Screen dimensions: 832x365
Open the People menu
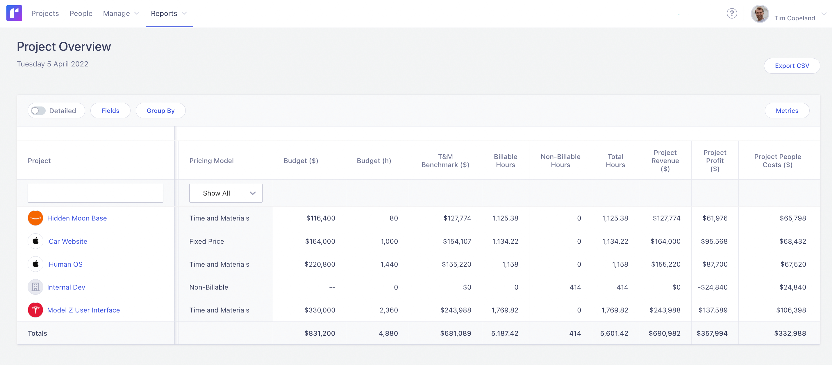pos(81,14)
